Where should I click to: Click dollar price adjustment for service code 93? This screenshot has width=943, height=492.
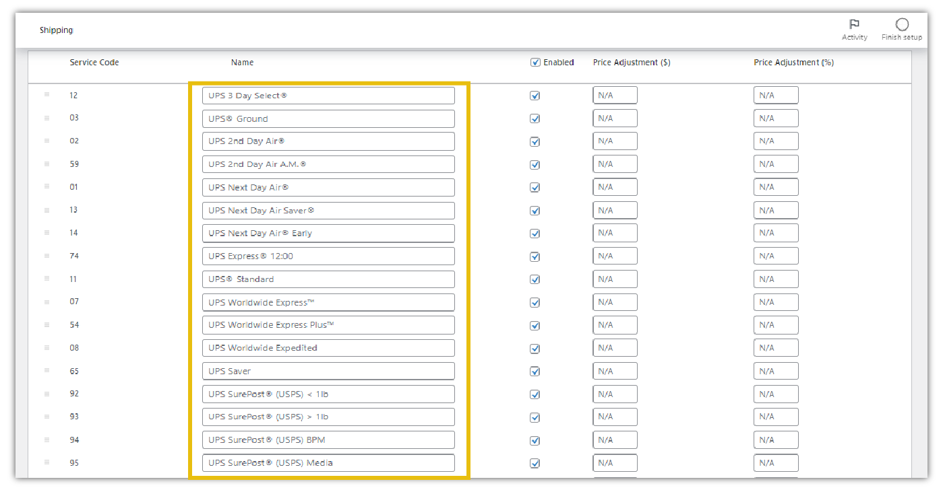[615, 417]
